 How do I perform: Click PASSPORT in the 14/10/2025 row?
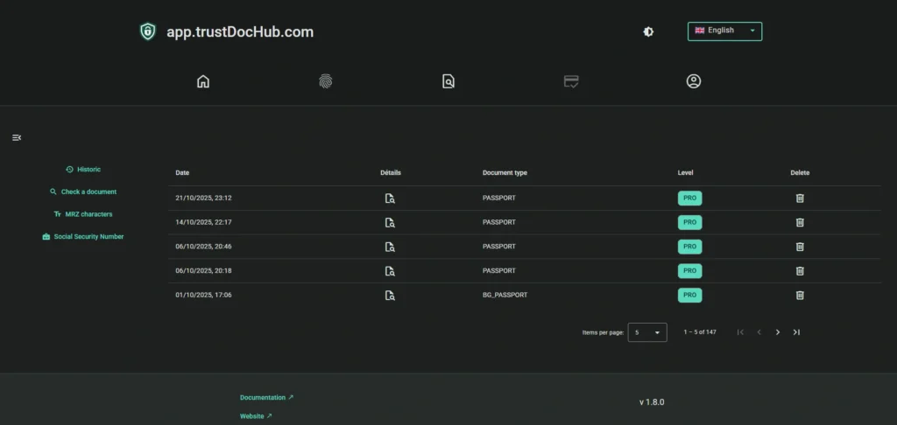tap(498, 222)
